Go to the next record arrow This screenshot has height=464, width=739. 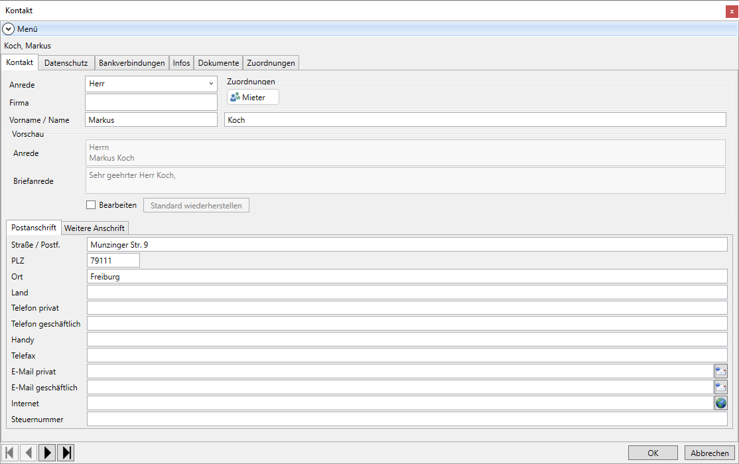point(47,453)
